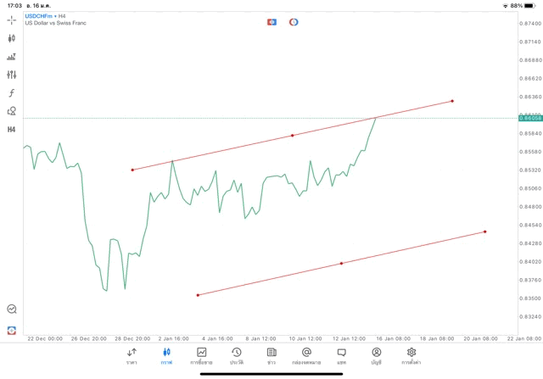
Task: Open the ข่าว news tab
Action: 271,356
